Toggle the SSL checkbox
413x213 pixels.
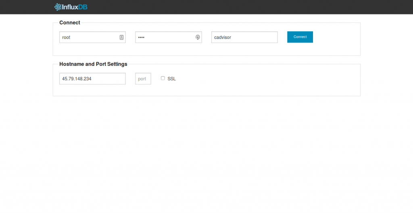(x=163, y=78)
